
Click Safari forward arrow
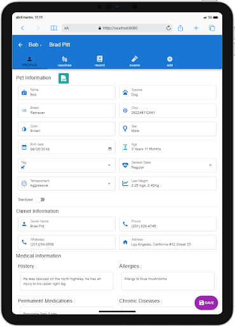point(38,28)
